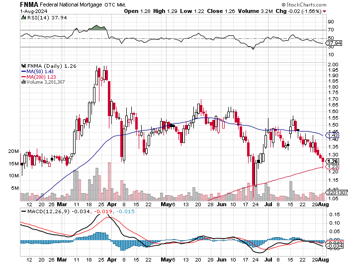Click the 1.26 last price tag on right axis
This screenshot has width=348, height=264.
[332, 161]
